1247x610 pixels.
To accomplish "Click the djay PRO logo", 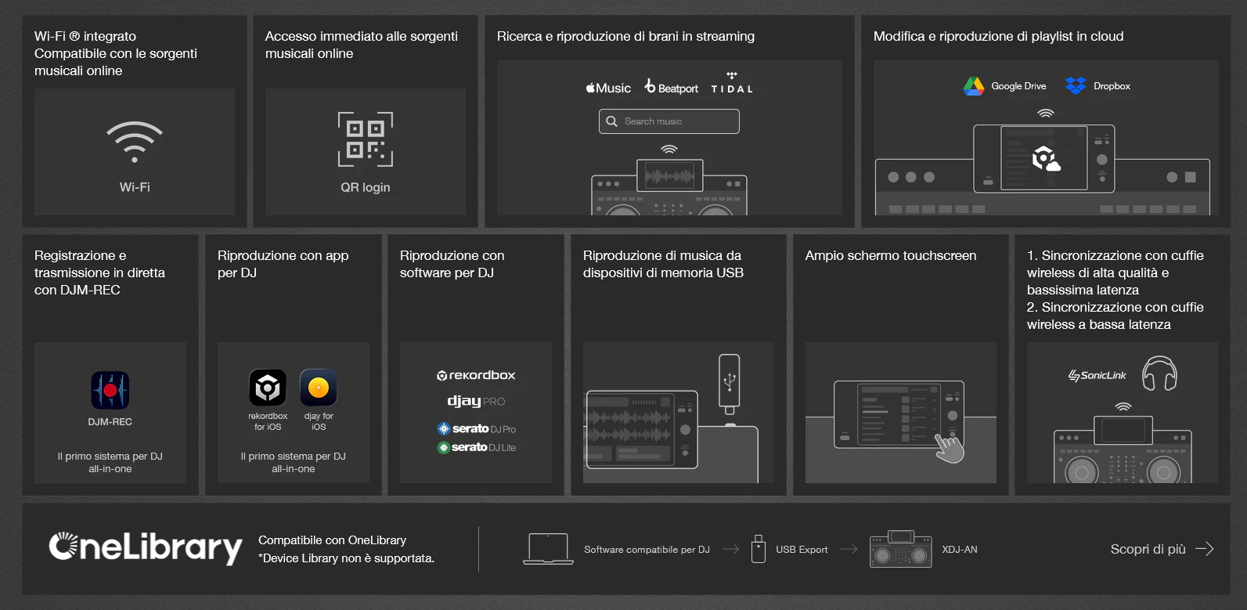I will click(476, 401).
